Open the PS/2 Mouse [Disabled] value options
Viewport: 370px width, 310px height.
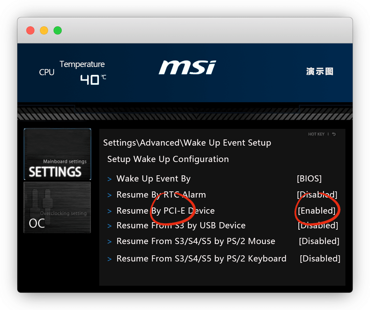pos(319,241)
